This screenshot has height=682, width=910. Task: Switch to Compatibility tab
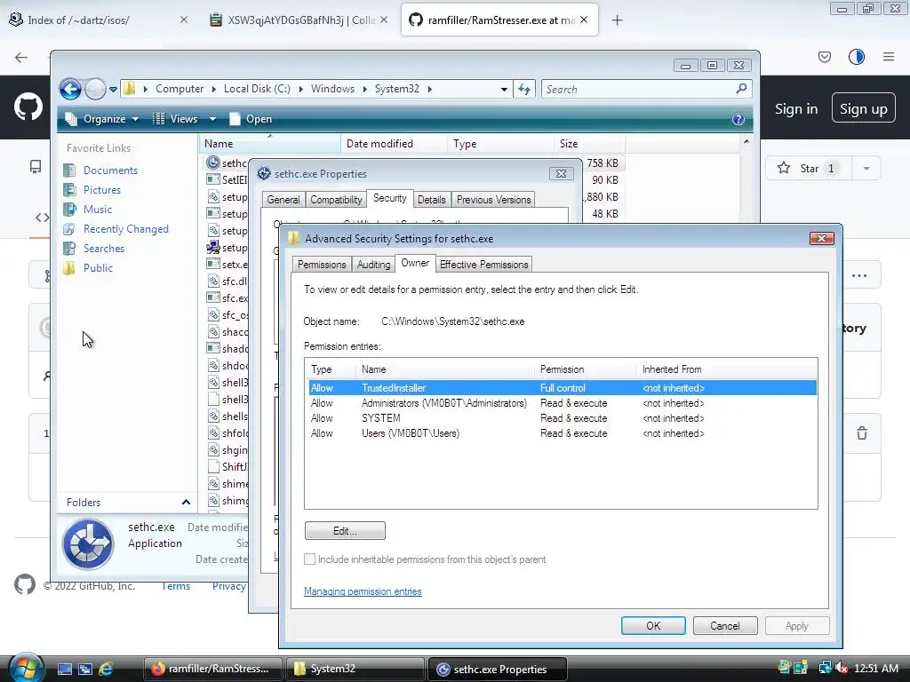tap(336, 200)
